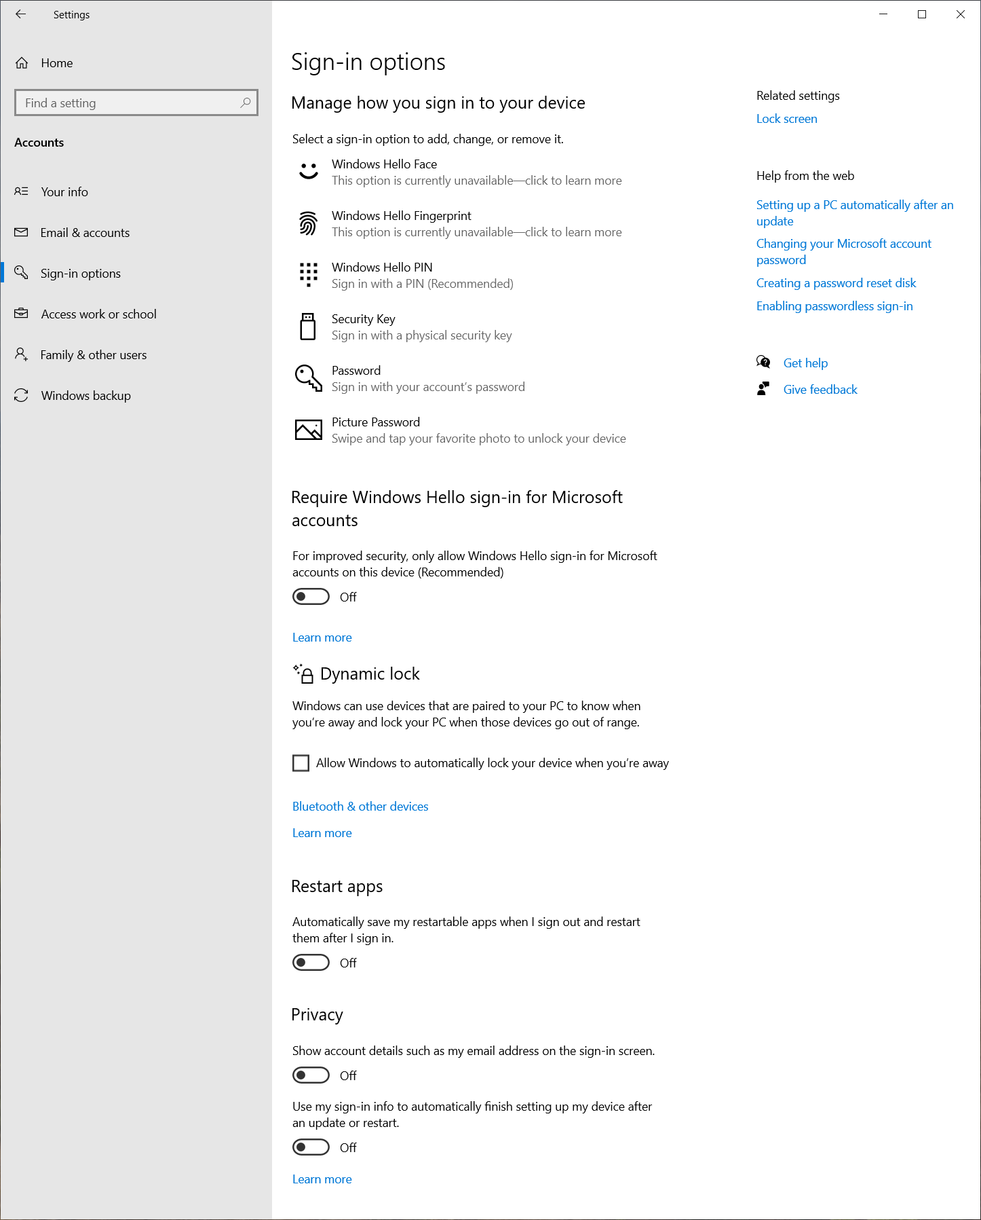This screenshot has width=981, height=1220.
Task: Enable Require Windows Hello sign-in toggle
Action: point(311,596)
